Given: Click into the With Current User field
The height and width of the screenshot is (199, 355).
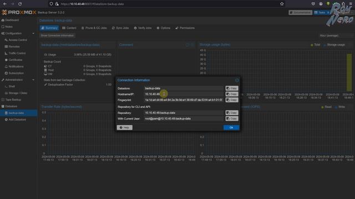Looking at the screenshot, I should [184, 118].
